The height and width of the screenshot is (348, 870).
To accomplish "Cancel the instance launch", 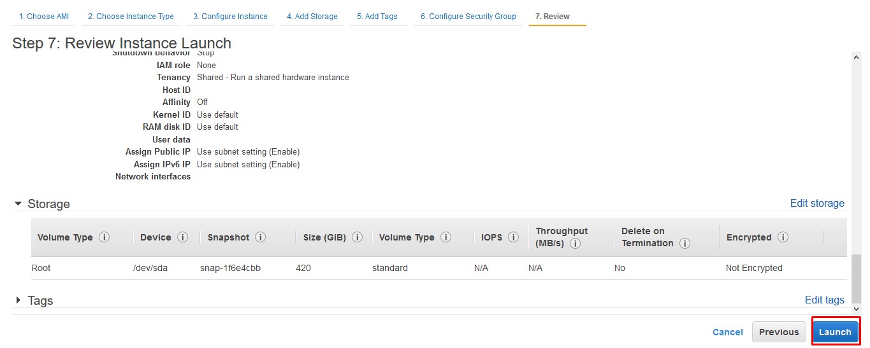I will pyautogui.click(x=728, y=332).
